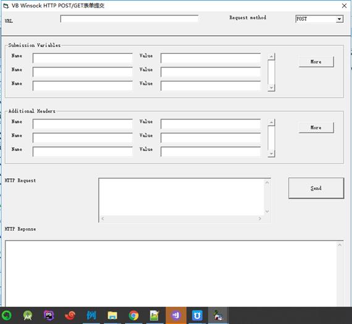The height and width of the screenshot is (324, 352).
Task: Open the blue 例 taskbar icon
Action: point(91,315)
